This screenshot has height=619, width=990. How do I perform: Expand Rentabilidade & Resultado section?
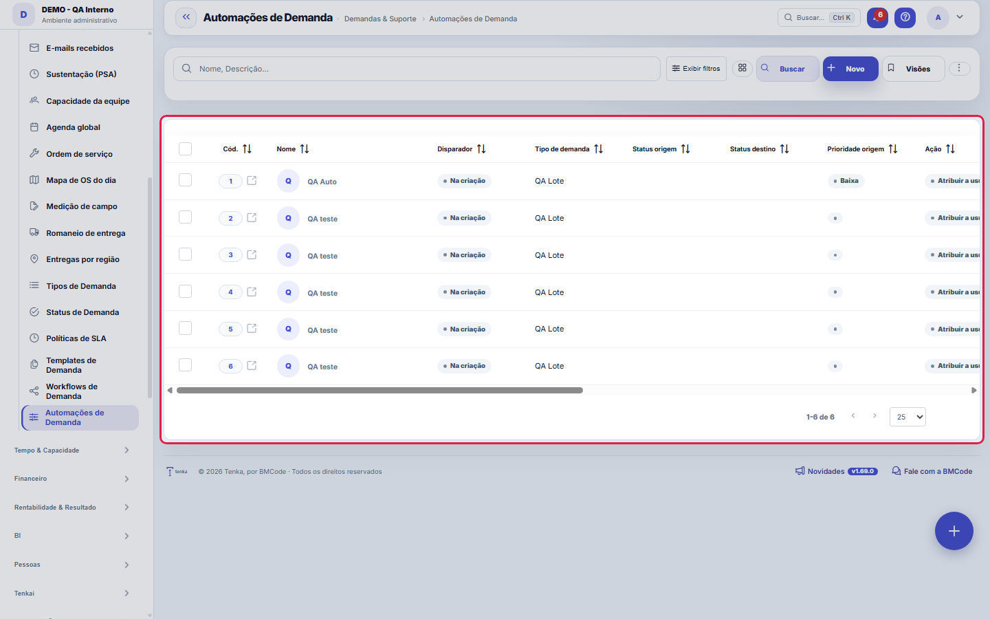click(x=72, y=508)
